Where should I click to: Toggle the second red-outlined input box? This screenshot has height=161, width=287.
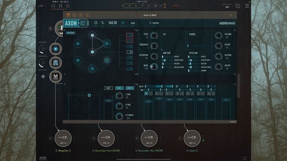click(130, 41)
